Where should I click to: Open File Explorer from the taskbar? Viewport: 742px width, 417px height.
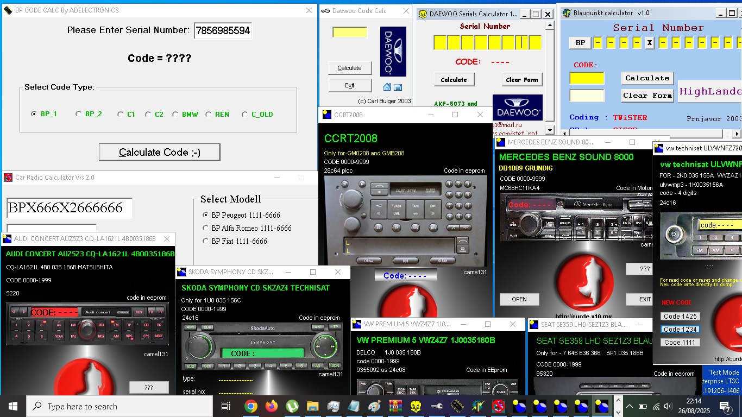pos(313,406)
